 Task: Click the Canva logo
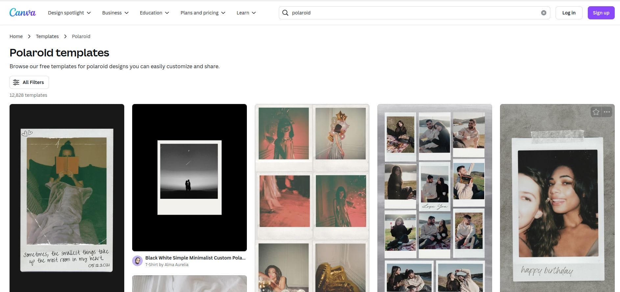click(22, 12)
